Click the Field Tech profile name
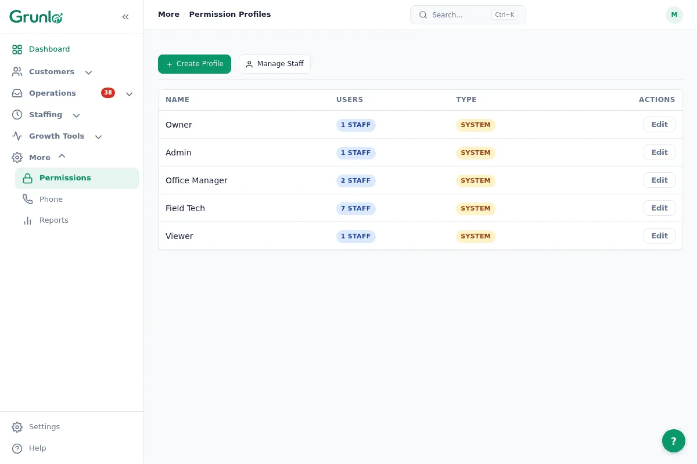 click(x=185, y=208)
